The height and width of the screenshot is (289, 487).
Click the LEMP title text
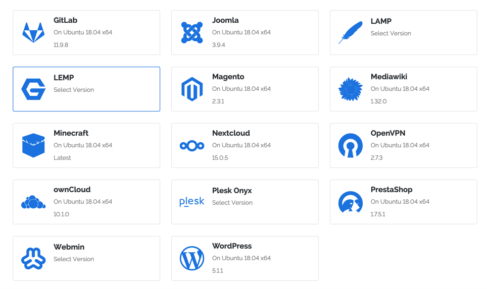coord(64,78)
